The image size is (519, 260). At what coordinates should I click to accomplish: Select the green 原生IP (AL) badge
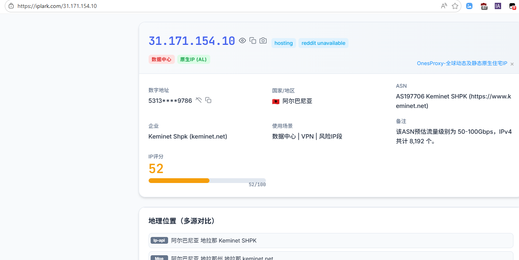[x=194, y=60]
